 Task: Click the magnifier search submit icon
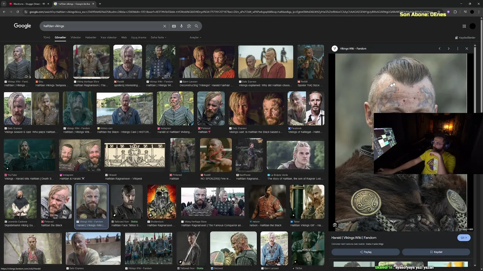pyautogui.click(x=196, y=26)
